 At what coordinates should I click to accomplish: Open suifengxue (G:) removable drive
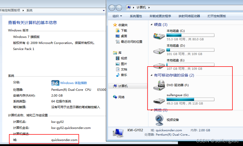point(159,100)
